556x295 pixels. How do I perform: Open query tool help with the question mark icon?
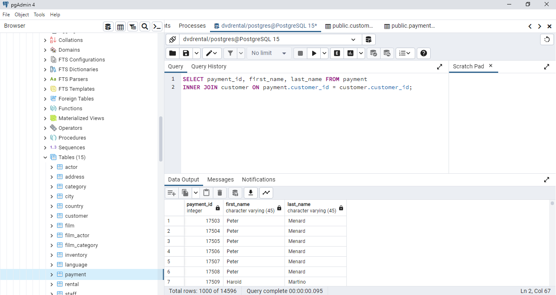(x=424, y=53)
